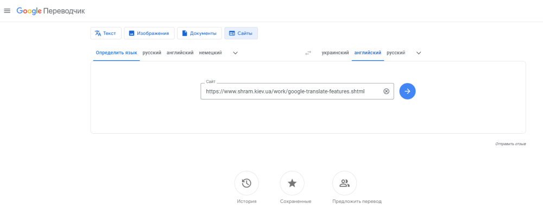
Task: Expand the source languages dropdown list
Action: point(236,53)
